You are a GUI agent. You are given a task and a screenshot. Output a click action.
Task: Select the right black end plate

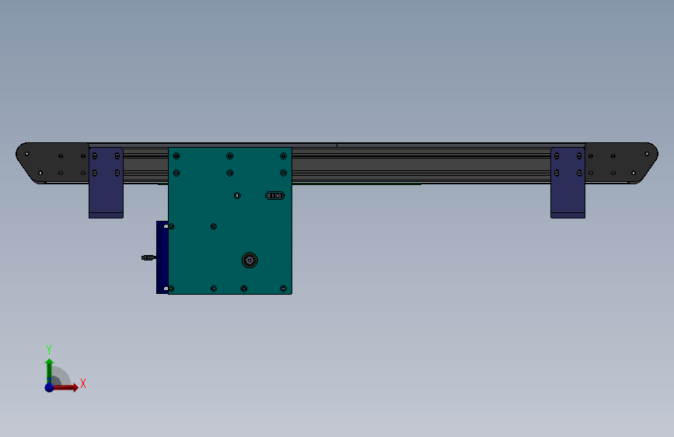[621, 163]
